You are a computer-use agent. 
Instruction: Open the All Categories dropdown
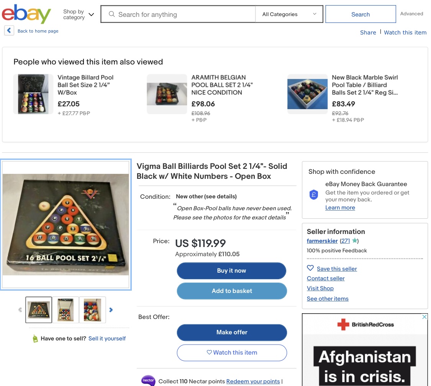pos(289,14)
